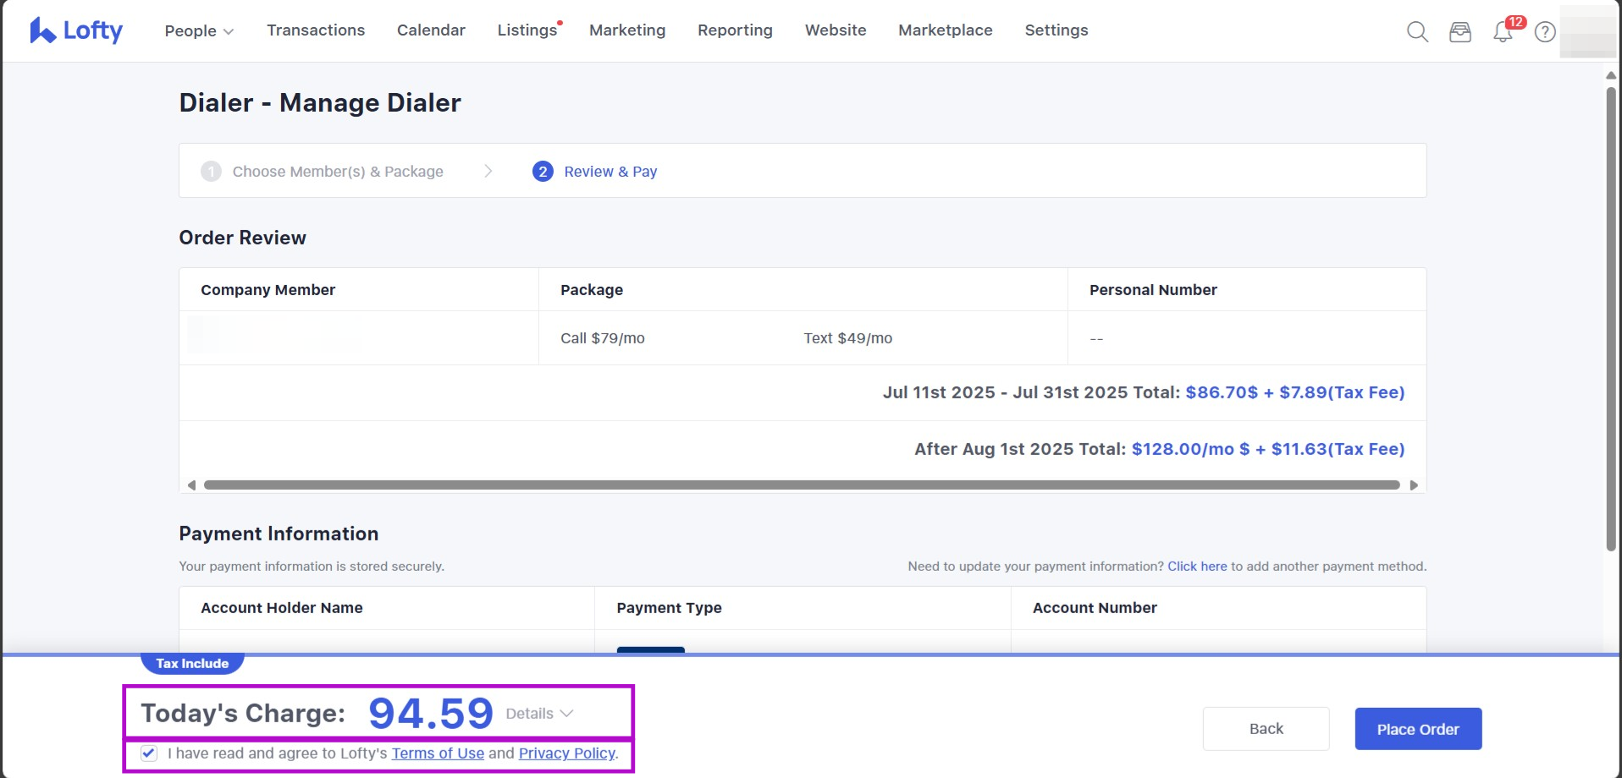Uncheck the Terms of Use agreement checkbox
Screen dimensions: 1622x778
[149, 753]
